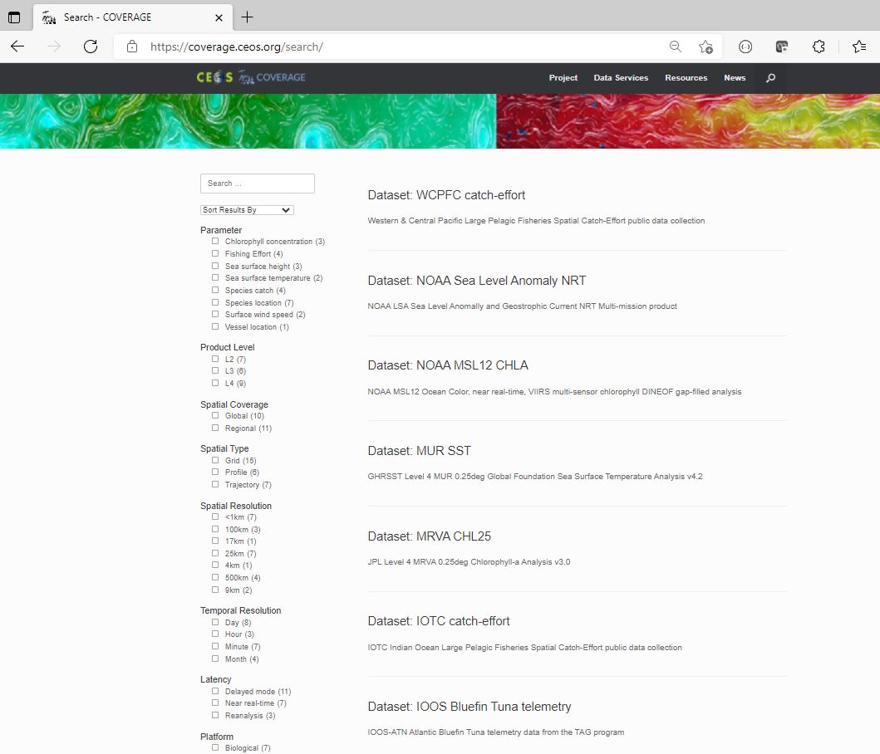Open the collections toolbar icon
The height and width of the screenshot is (754, 880).
coord(782,47)
